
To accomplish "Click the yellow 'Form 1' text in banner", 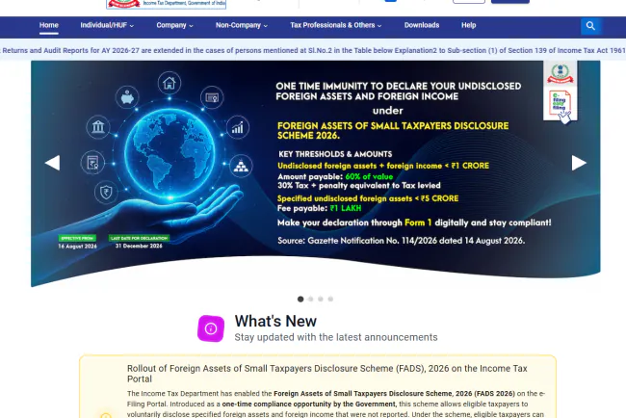I will coord(418,222).
